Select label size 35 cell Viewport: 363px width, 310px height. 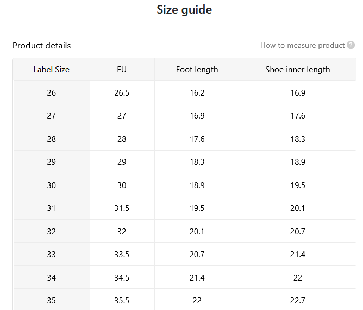pos(52,301)
